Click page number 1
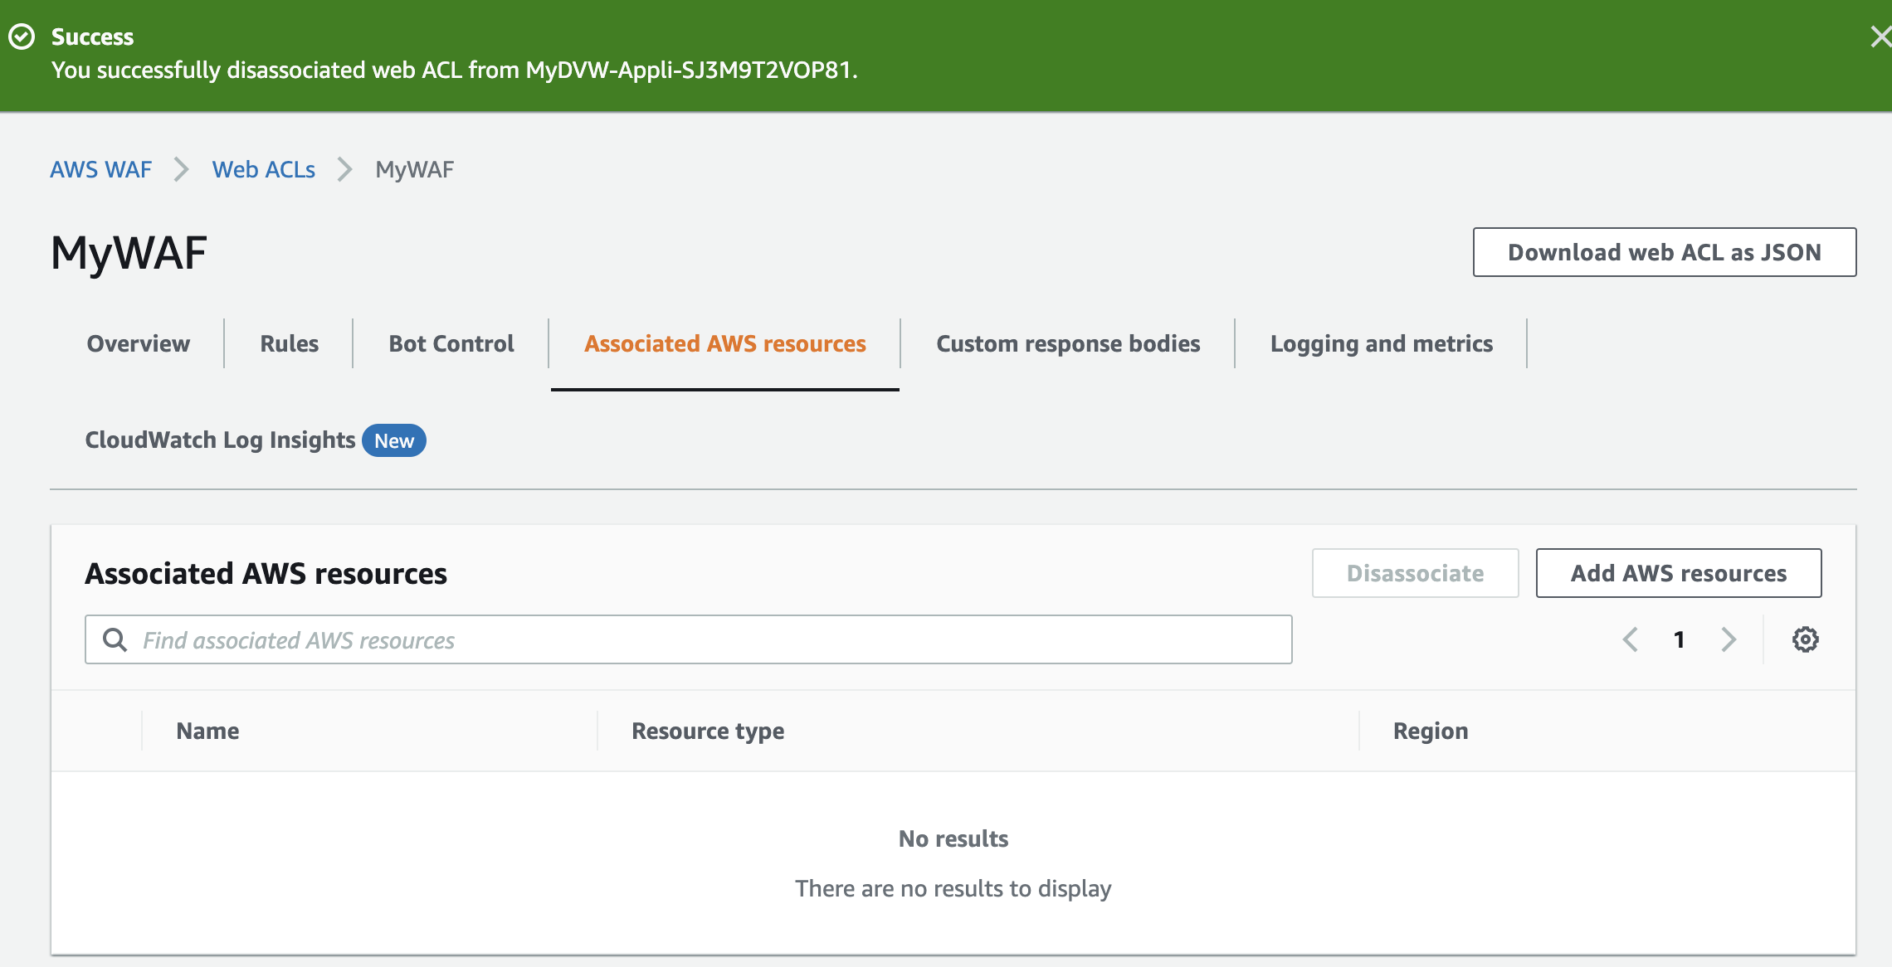Image resolution: width=1892 pixels, height=967 pixels. 1679,639
